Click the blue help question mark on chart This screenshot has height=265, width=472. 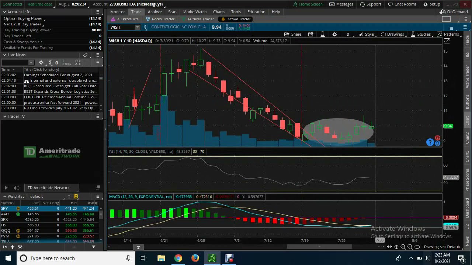click(x=430, y=142)
